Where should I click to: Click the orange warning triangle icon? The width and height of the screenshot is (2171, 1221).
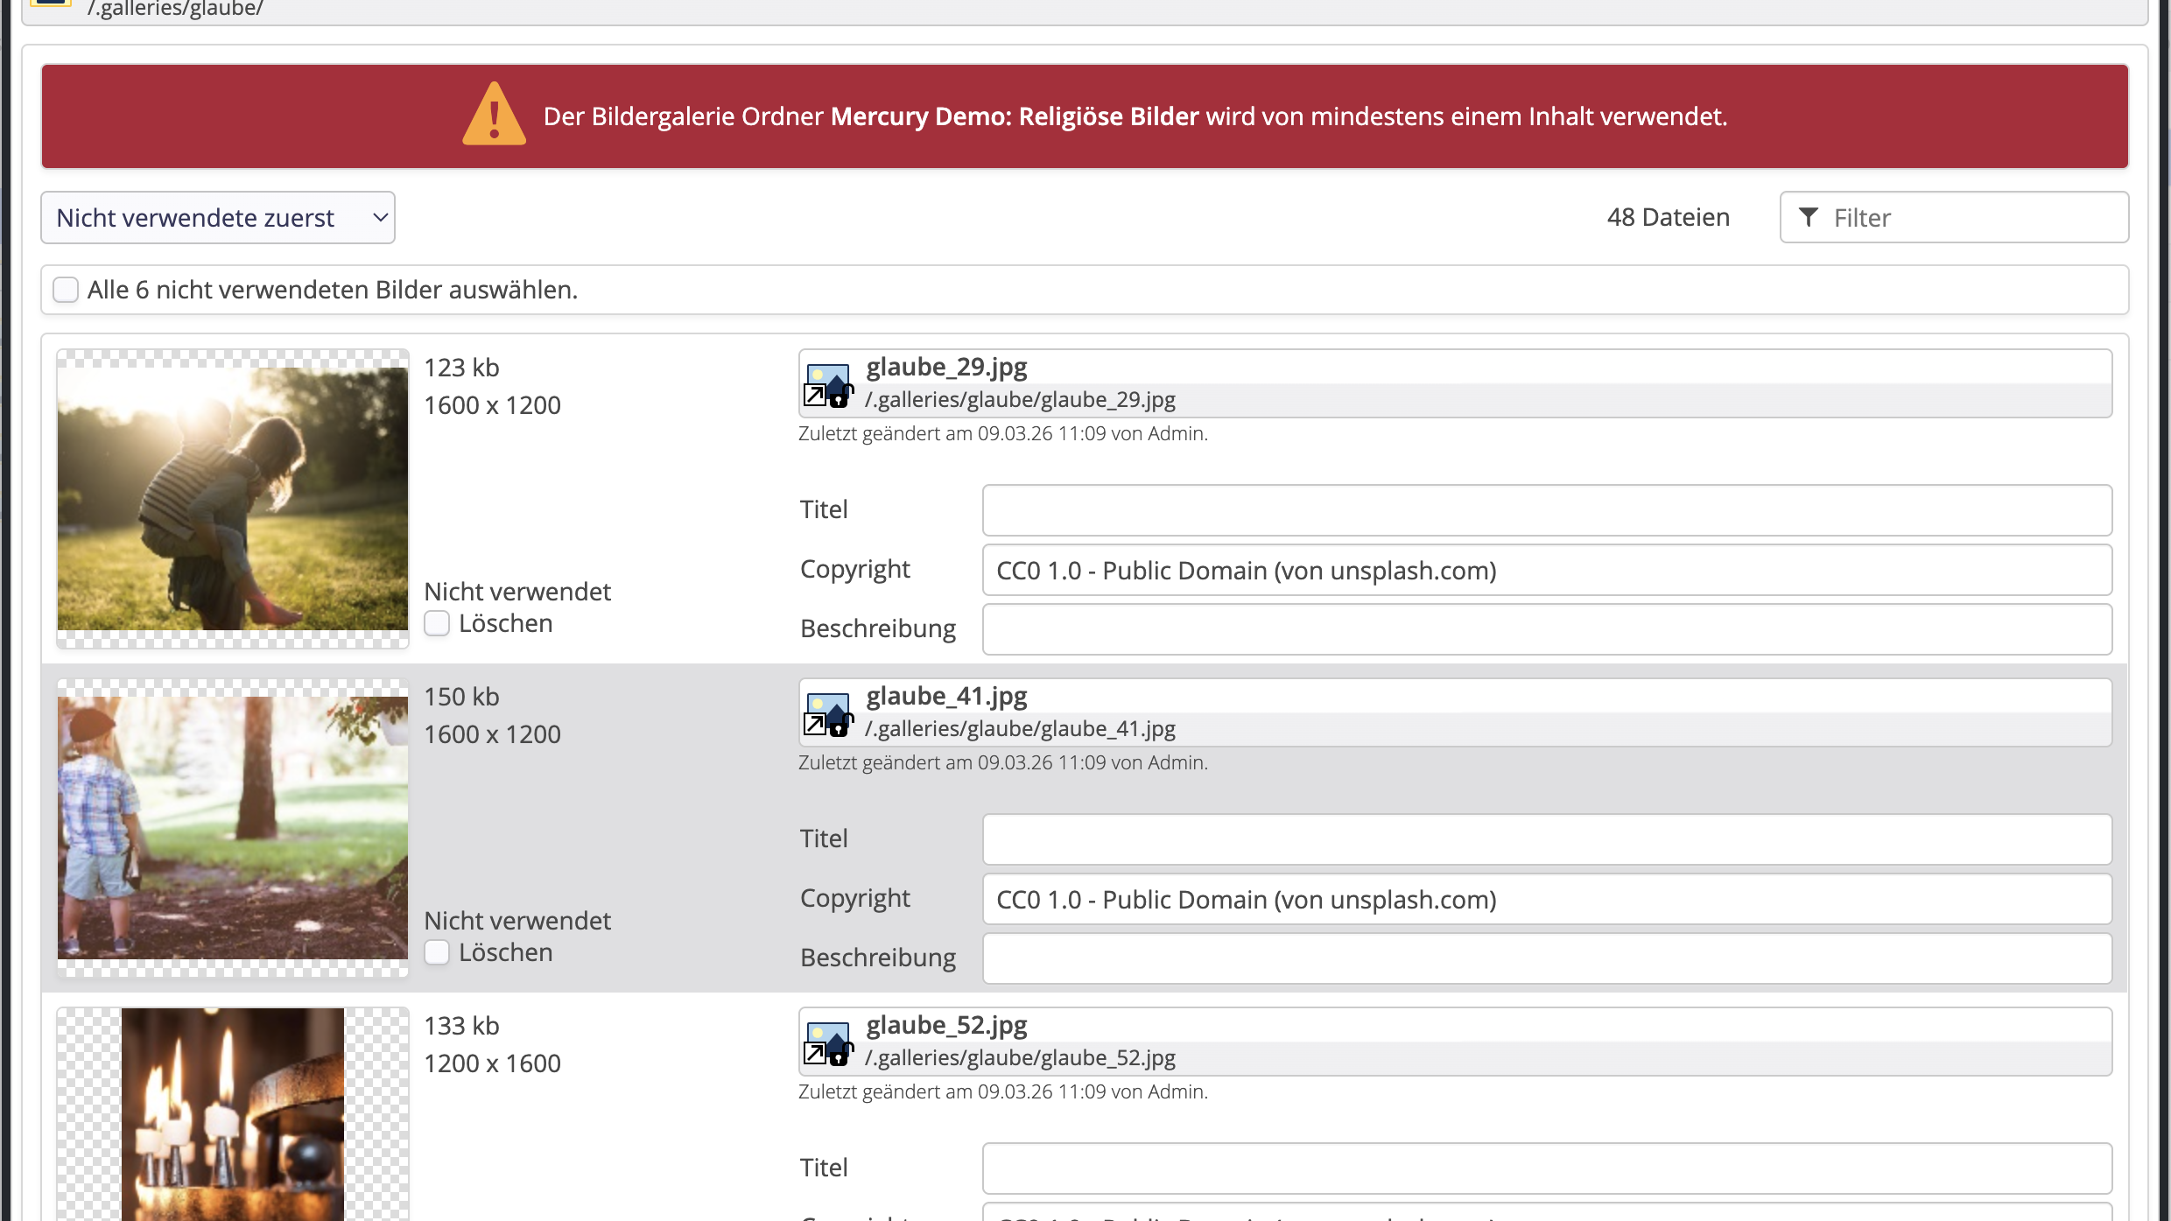[495, 116]
